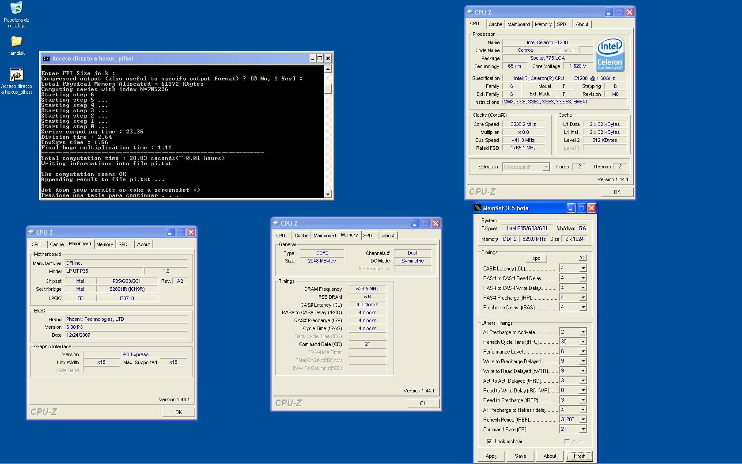This screenshot has height=464, width=742.
Task: Click the CPU-Z Memory window title icon
Action: pos(276,223)
